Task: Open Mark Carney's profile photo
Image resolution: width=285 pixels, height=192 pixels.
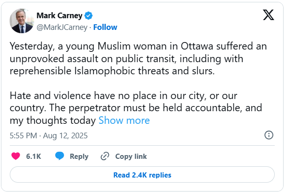Action: (x=21, y=21)
